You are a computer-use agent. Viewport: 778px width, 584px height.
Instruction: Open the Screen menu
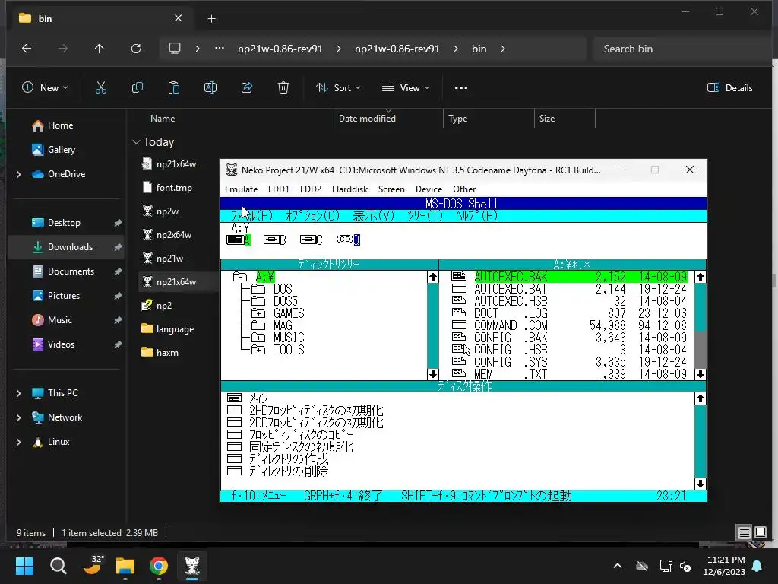pyautogui.click(x=391, y=189)
